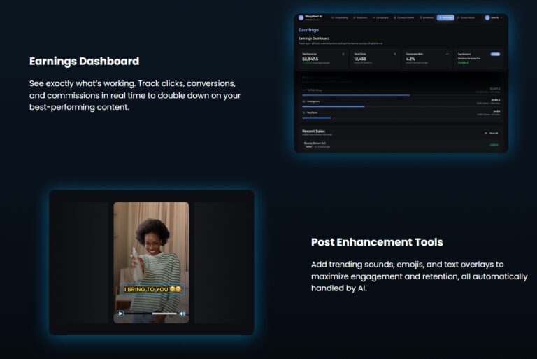Image resolution: width=537 pixels, height=359 pixels.
Task: Select the 'I BRING TO YOU' text overlay
Action: [152, 289]
